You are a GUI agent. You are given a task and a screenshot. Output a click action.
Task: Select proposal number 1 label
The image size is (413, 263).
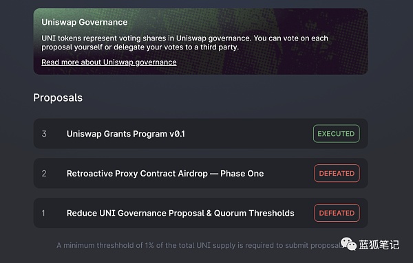[x=43, y=213]
